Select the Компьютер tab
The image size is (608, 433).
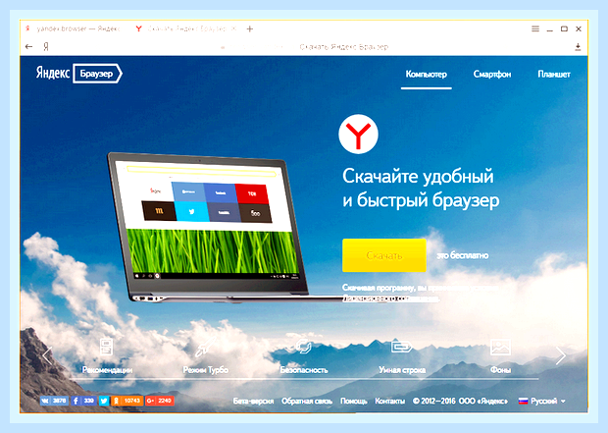(427, 75)
